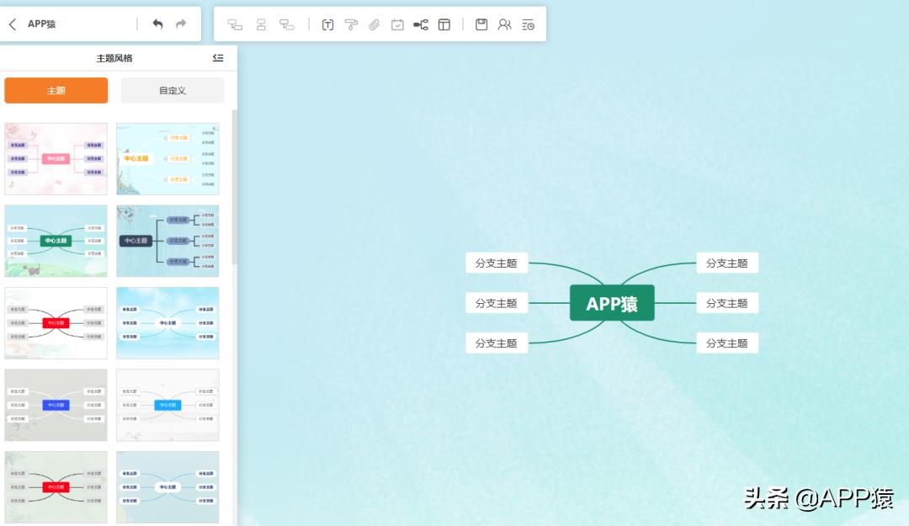Select the format painter roller icon
The image size is (909, 526).
click(351, 24)
